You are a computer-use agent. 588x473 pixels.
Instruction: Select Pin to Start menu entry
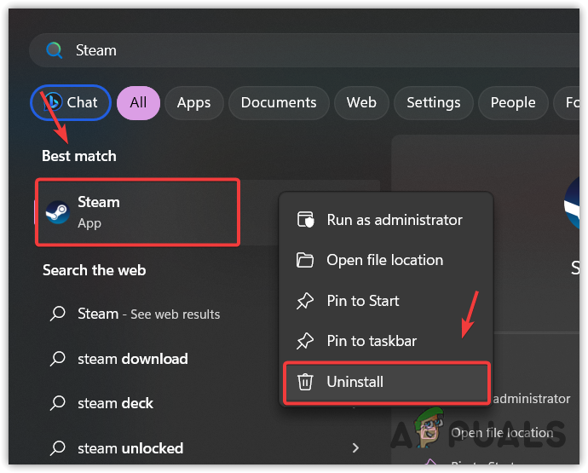click(x=386, y=301)
